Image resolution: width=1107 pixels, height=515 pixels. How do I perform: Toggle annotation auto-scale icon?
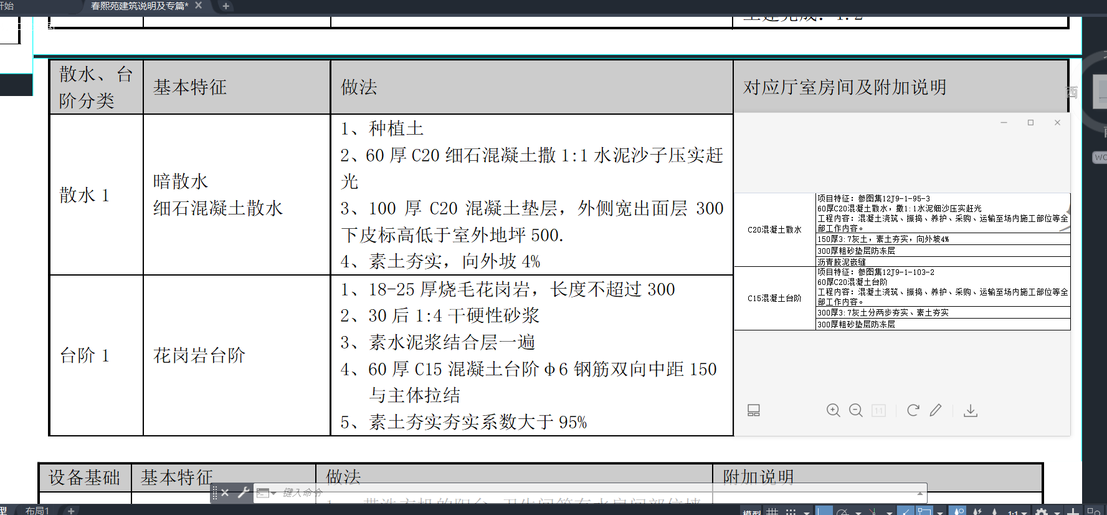977,511
